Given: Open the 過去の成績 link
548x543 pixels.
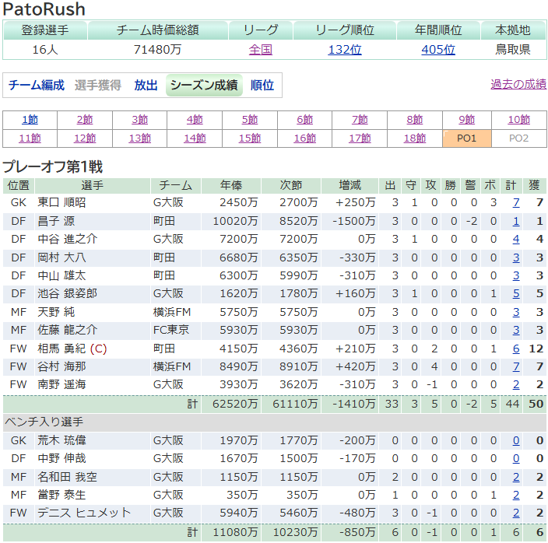Looking at the screenshot, I should tap(518, 84).
